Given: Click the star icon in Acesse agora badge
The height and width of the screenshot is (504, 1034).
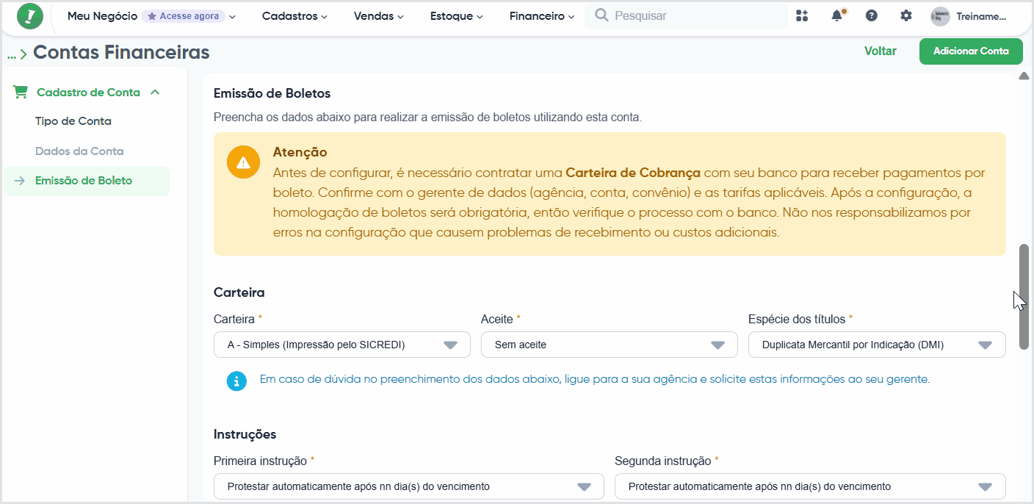Looking at the screenshot, I should point(152,16).
